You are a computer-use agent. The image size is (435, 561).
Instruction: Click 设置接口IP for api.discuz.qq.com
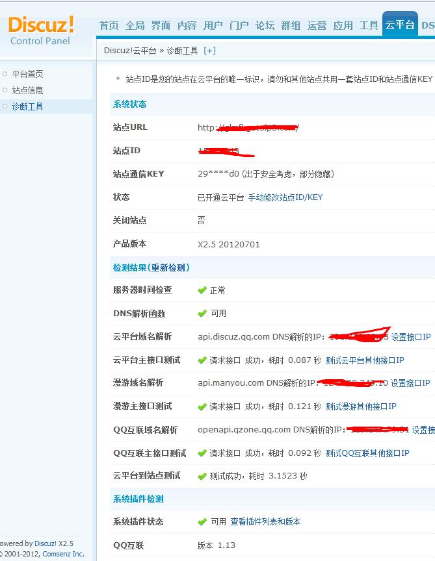411,337
